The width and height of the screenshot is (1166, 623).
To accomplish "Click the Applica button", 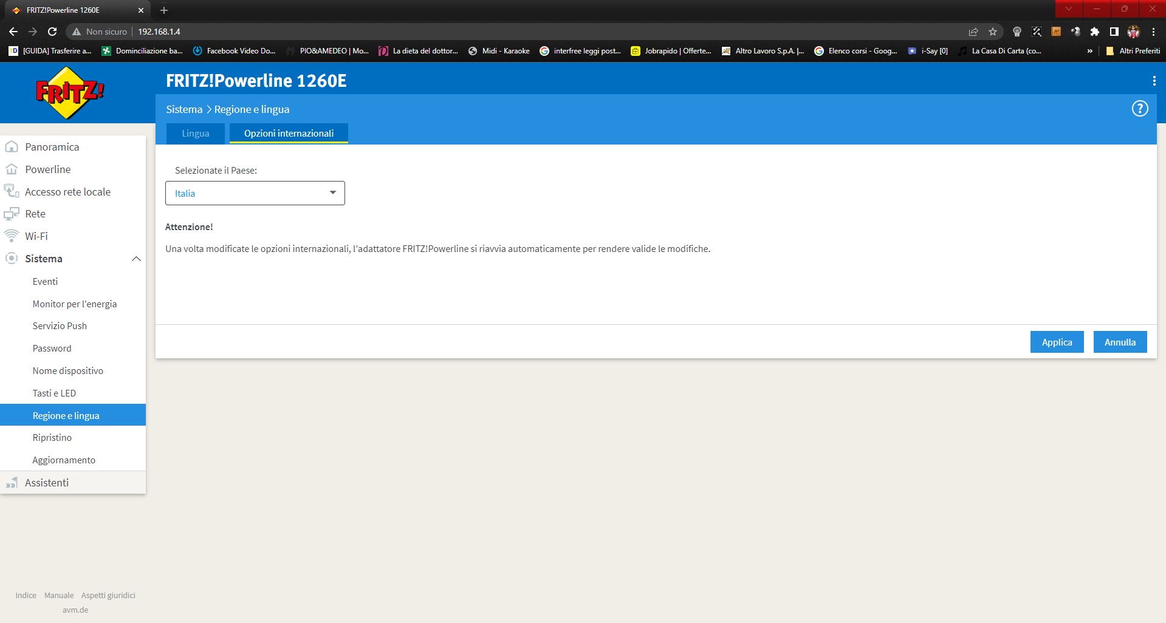I will pyautogui.click(x=1057, y=342).
